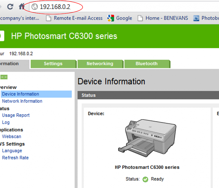Click the browser reload icon
The width and height of the screenshot is (219, 188).
point(10,6)
